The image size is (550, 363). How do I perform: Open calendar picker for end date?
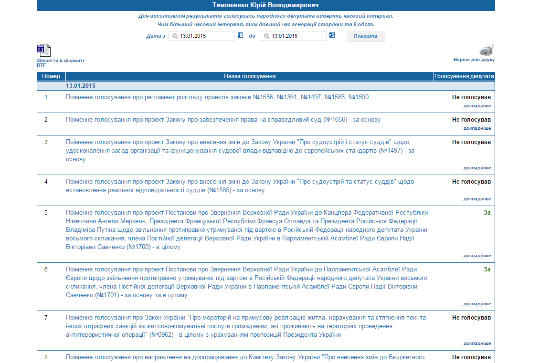point(332,35)
